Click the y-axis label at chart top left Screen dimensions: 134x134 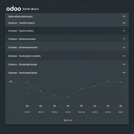pyautogui.click(x=11, y=82)
